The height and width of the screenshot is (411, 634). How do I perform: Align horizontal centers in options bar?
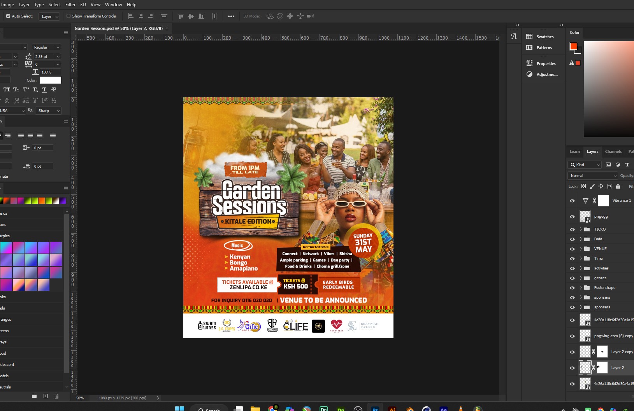141,16
